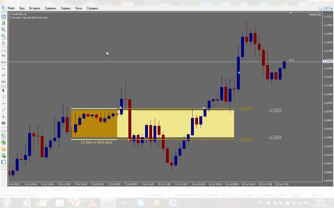Click the light yellow range rectangle
334x208 pixels.
[x=176, y=124]
